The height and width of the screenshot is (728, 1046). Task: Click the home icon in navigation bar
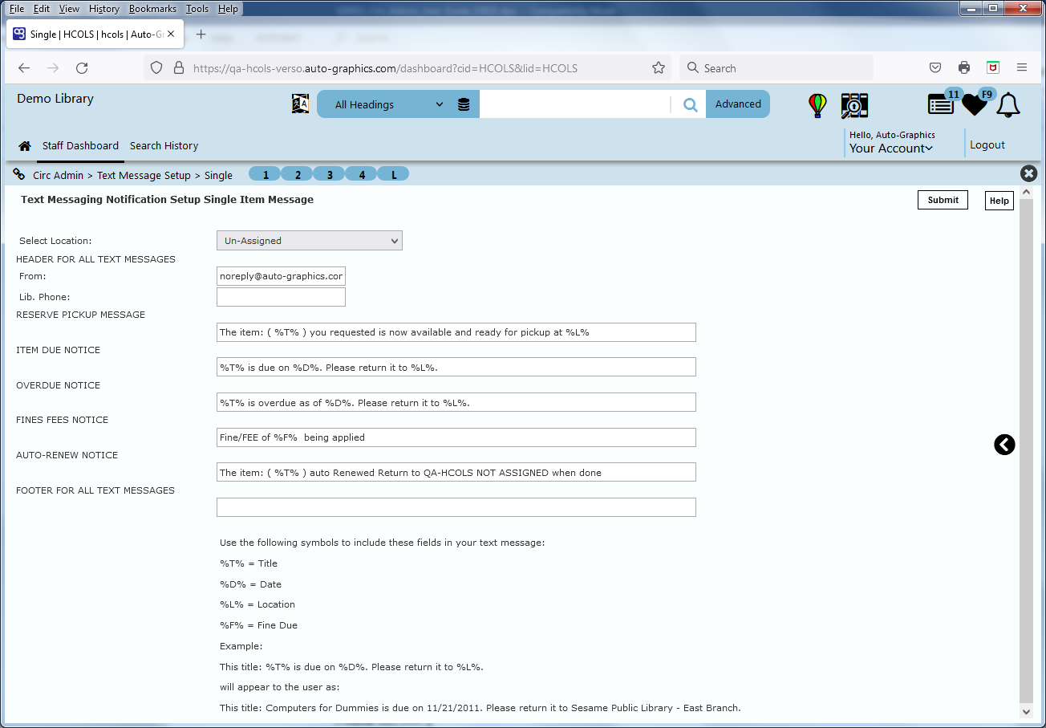pos(25,146)
